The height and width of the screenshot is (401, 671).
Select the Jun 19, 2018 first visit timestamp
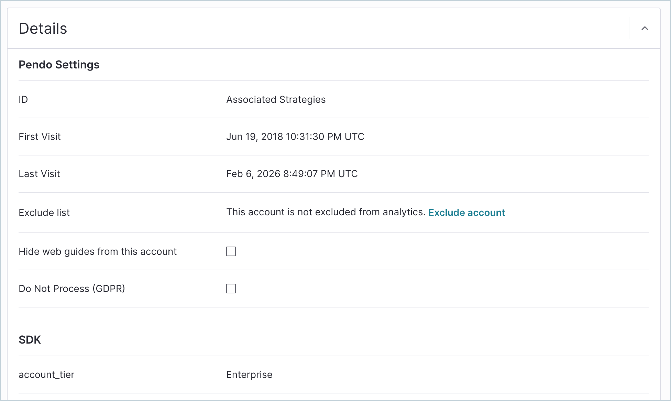(295, 137)
